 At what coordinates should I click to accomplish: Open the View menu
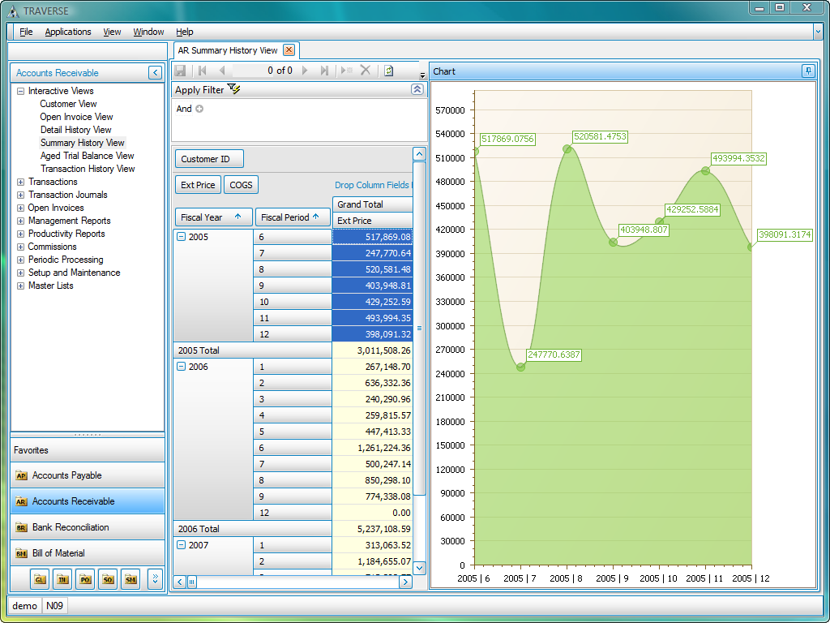tap(112, 32)
